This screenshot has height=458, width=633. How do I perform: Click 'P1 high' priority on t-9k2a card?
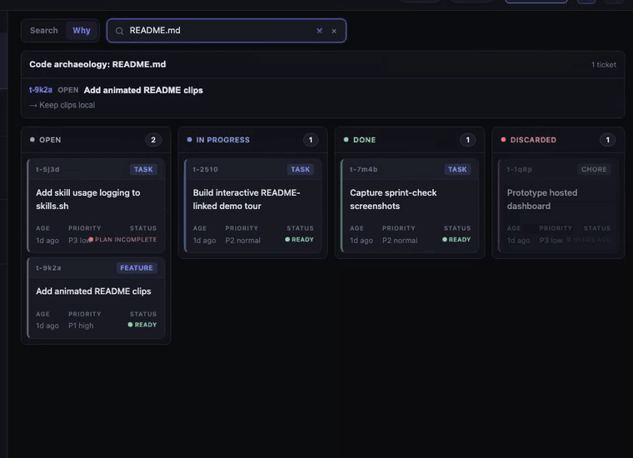(81, 326)
